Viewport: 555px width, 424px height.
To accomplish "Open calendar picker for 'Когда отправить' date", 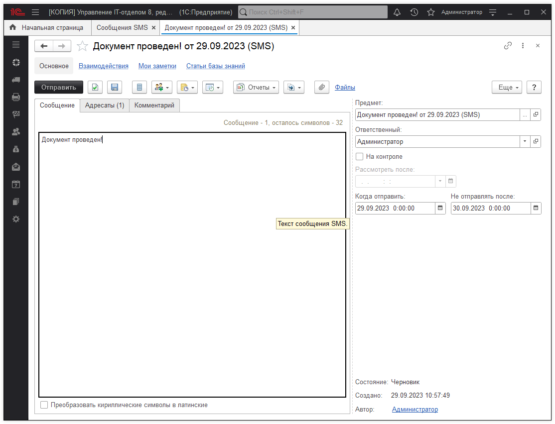I will 440,208.
